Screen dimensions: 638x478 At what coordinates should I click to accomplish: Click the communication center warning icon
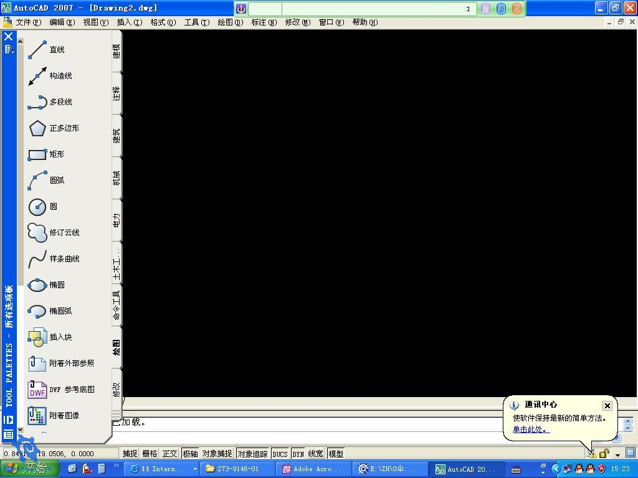click(592, 454)
